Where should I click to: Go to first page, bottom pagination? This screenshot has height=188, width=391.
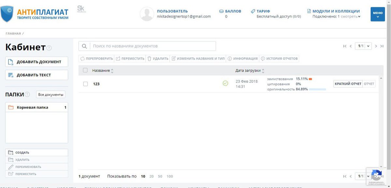click(x=345, y=176)
